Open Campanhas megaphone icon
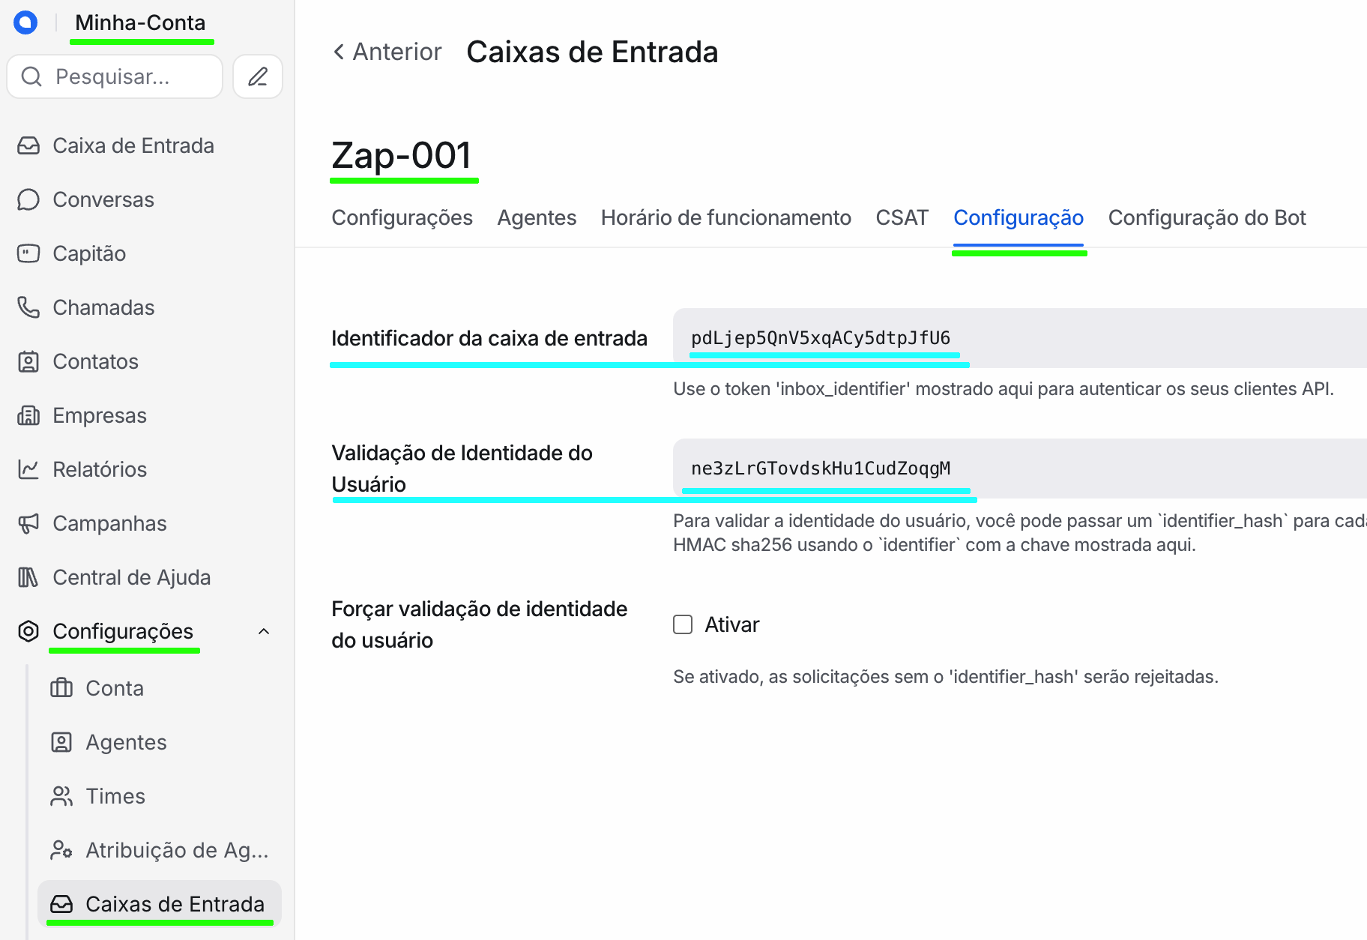Screen dimensions: 1367x940 [x=28, y=523]
